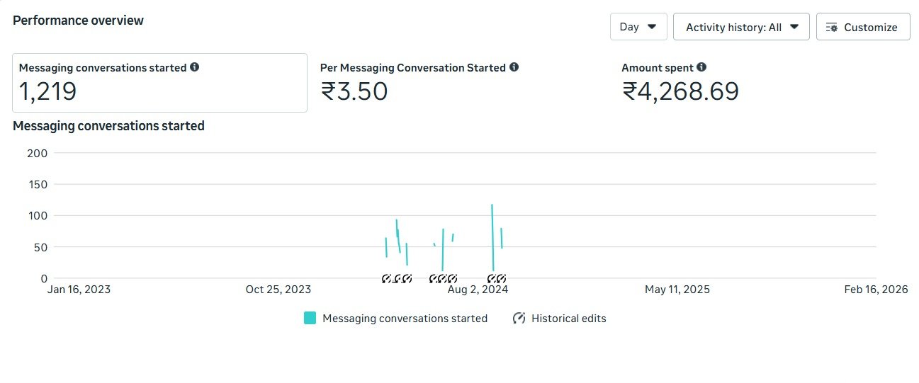Click info icon beside Per Messaging Conversation Started
The height and width of the screenshot is (383, 919).
[x=514, y=67]
